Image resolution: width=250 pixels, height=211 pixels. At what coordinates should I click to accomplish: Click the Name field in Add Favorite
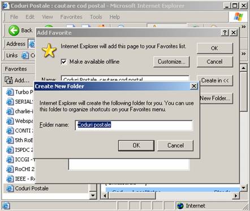click(x=125, y=78)
